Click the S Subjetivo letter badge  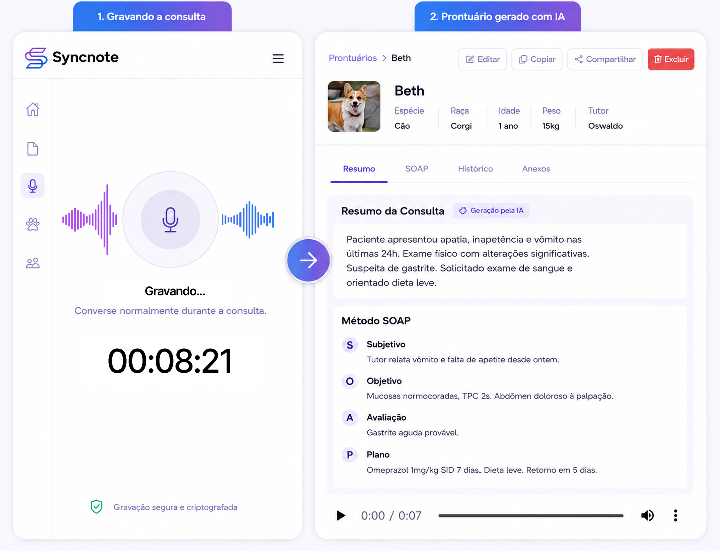(x=350, y=345)
